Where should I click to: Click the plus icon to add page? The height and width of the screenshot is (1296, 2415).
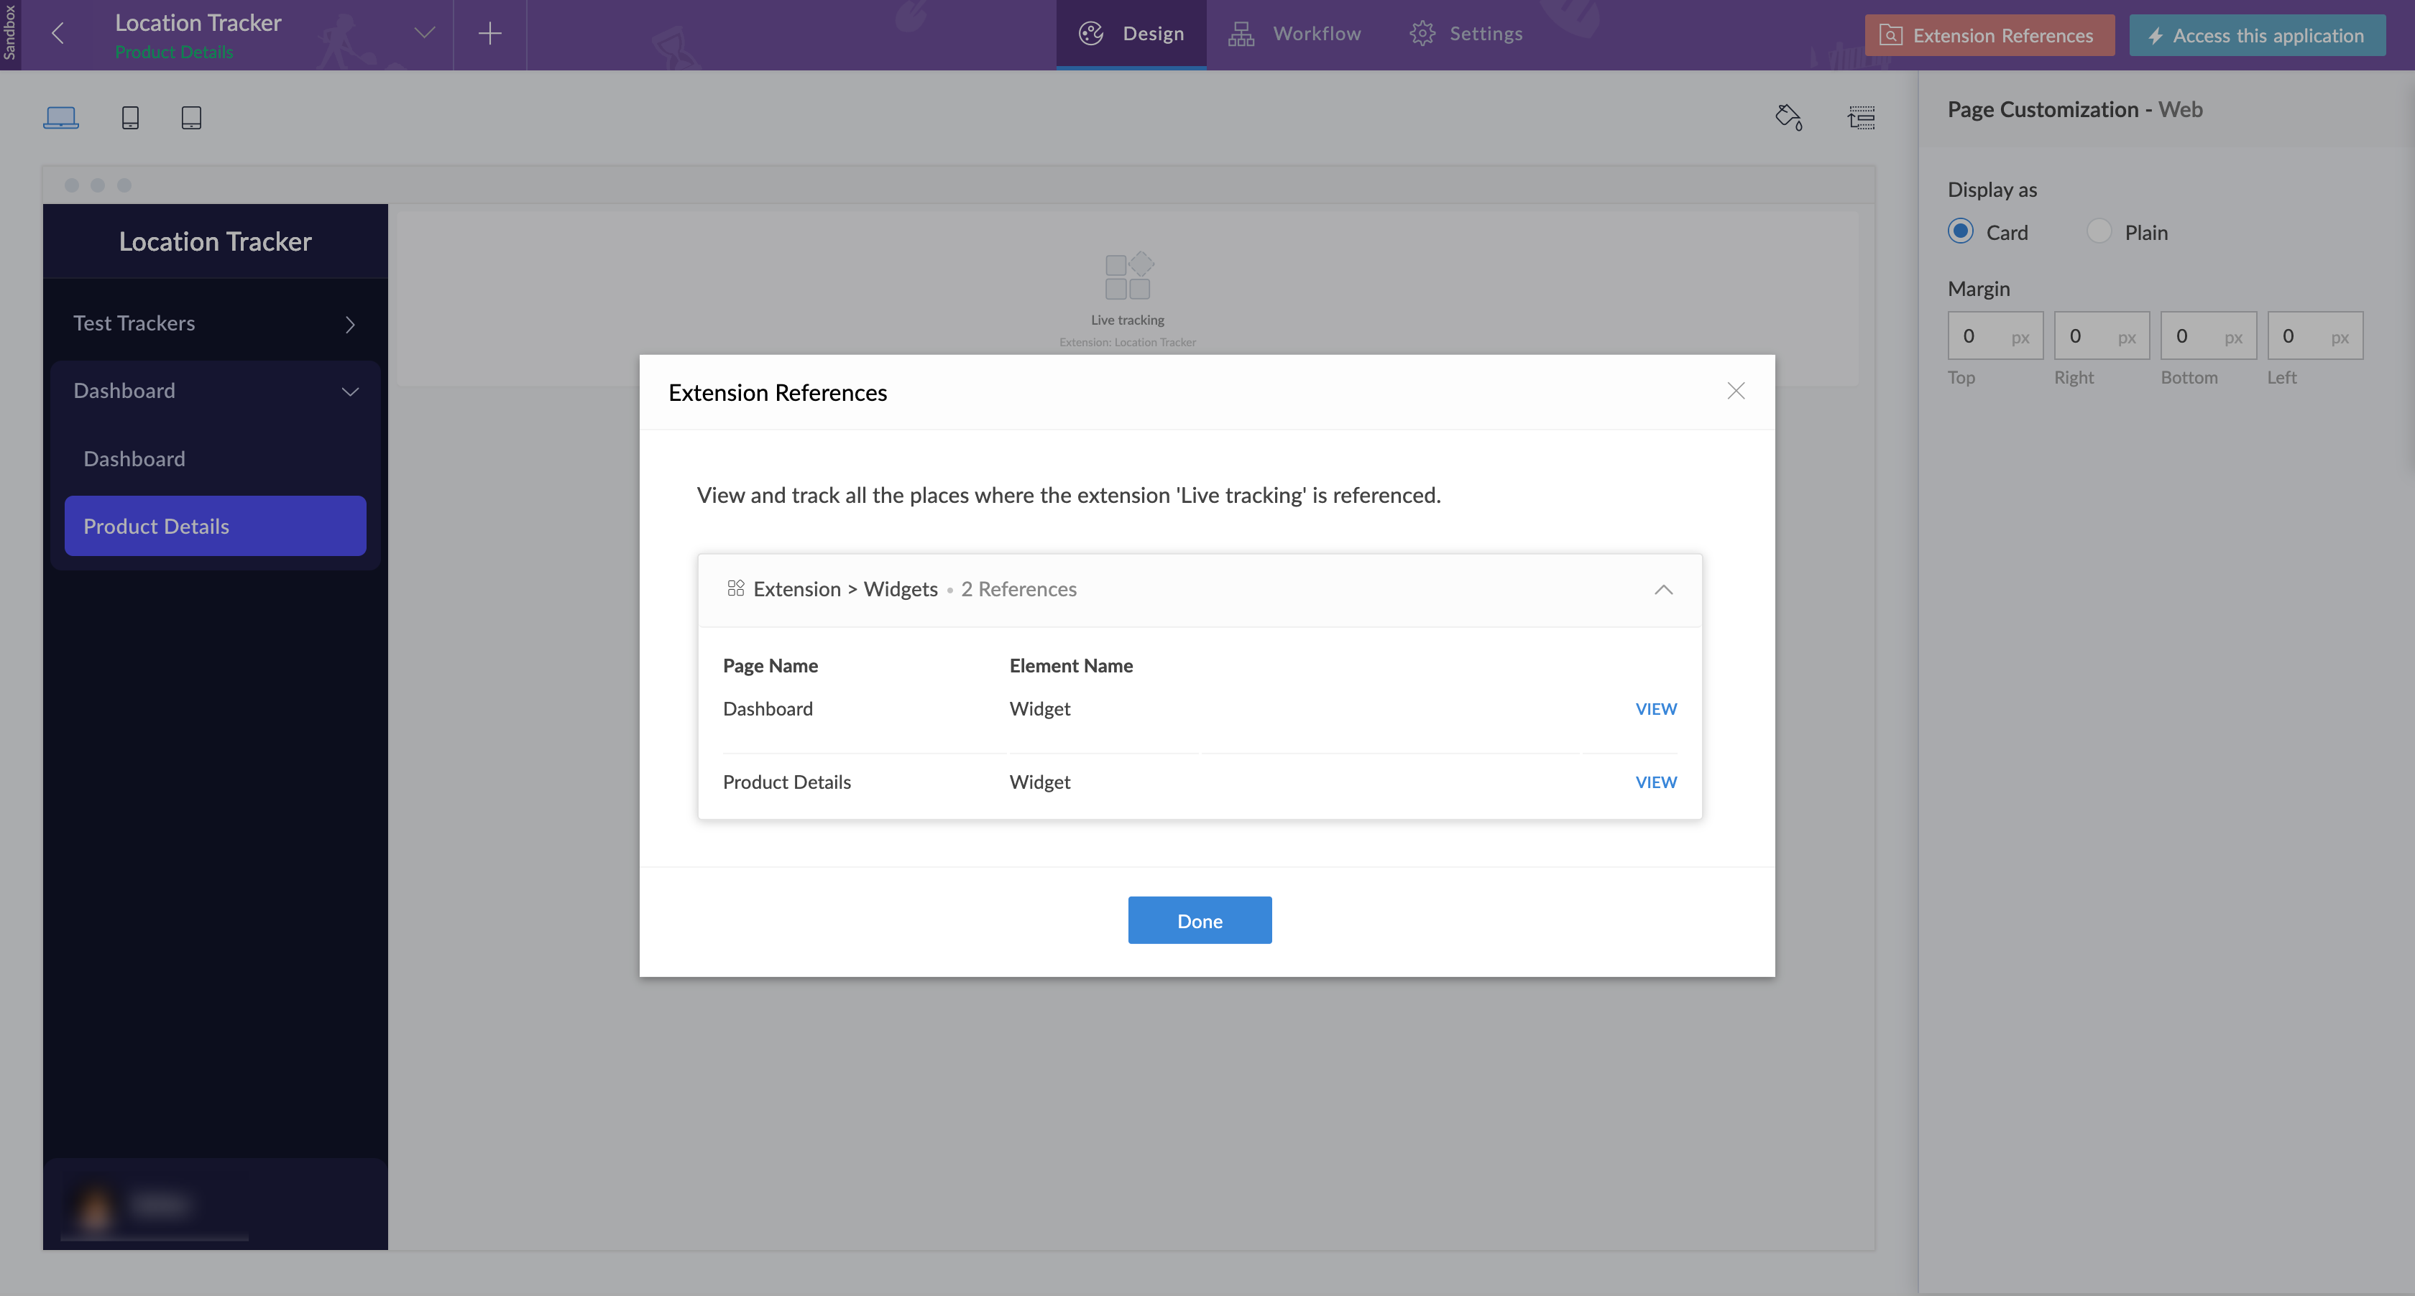pyautogui.click(x=489, y=34)
